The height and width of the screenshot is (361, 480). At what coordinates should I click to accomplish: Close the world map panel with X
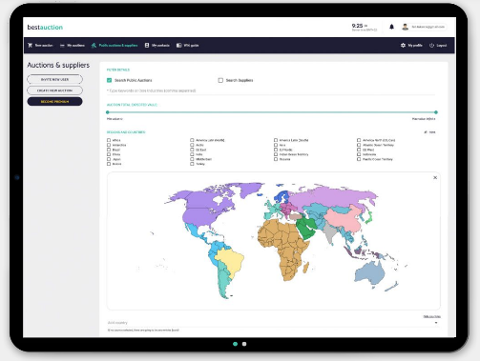(435, 177)
